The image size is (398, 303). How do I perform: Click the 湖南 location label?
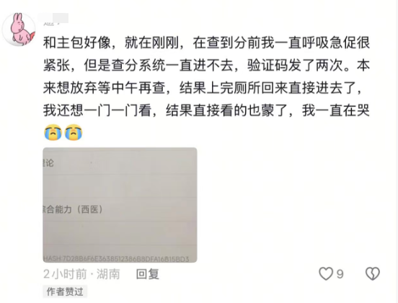108,274
